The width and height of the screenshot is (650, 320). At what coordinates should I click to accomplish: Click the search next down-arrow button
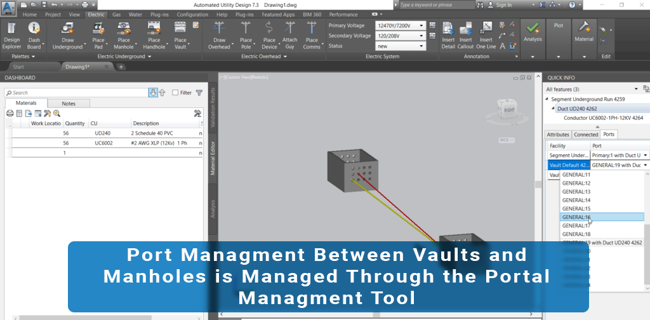pos(153,93)
